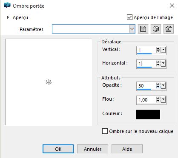Click the Aide button

127,149
